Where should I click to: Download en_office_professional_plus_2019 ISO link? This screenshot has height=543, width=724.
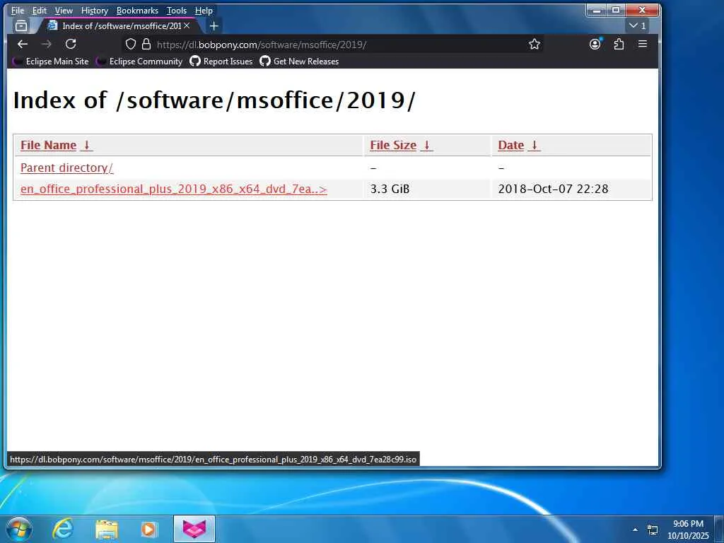pyautogui.click(x=174, y=189)
